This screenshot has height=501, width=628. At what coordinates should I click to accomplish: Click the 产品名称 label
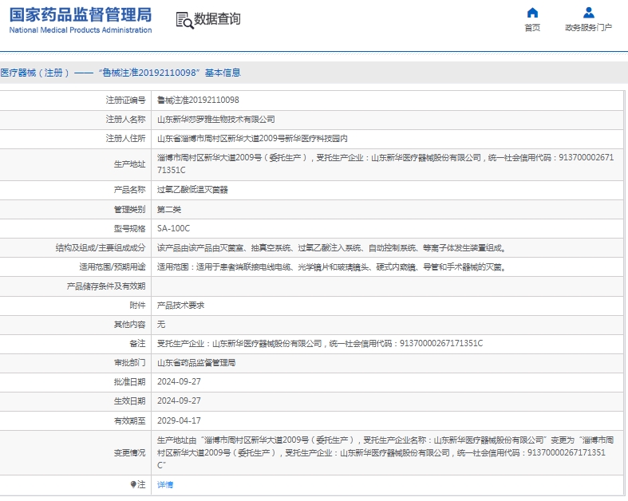coord(129,190)
